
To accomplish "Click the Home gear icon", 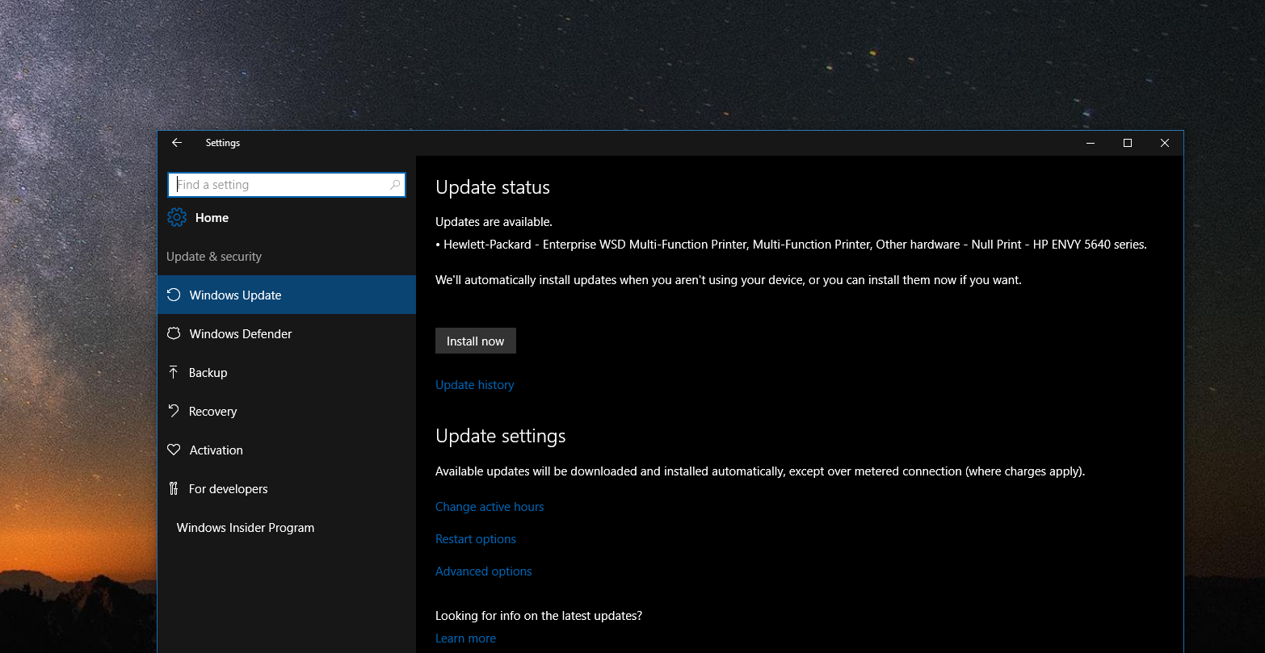I will tap(177, 217).
